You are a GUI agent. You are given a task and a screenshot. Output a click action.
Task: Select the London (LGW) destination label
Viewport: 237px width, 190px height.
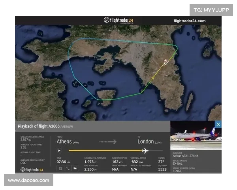pyautogui.click(x=149, y=142)
